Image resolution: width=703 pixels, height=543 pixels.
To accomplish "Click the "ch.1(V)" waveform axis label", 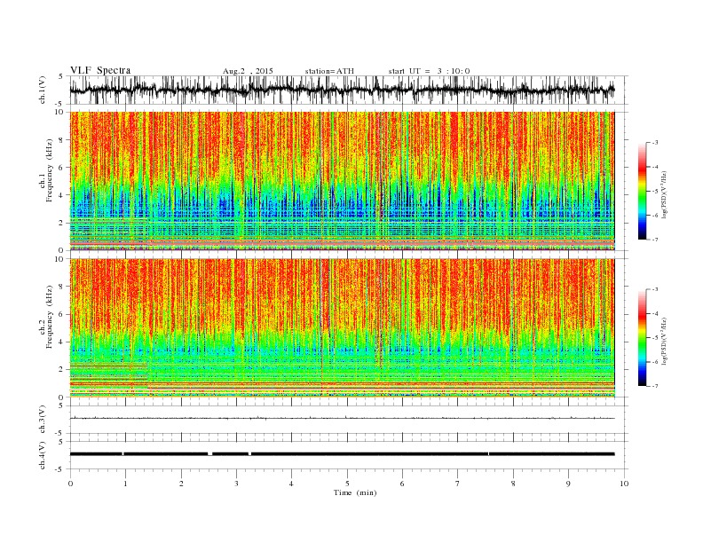I will tap(43, 90).
